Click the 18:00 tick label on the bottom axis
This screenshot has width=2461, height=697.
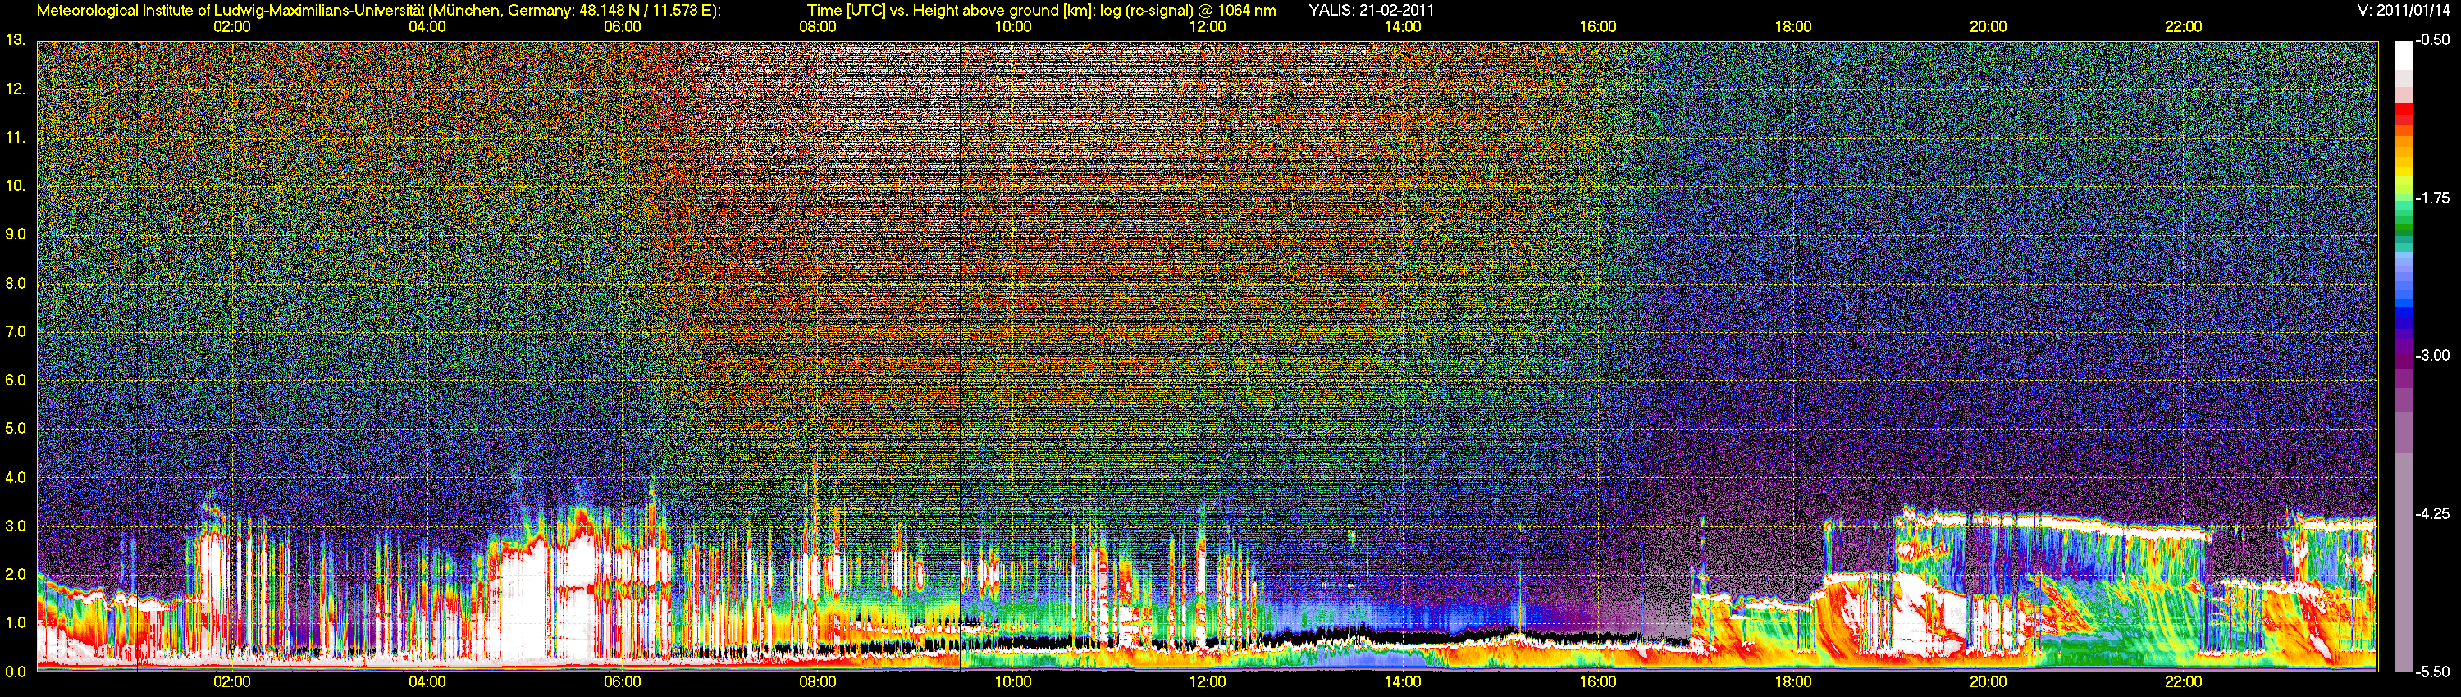tap(1793, 681)
